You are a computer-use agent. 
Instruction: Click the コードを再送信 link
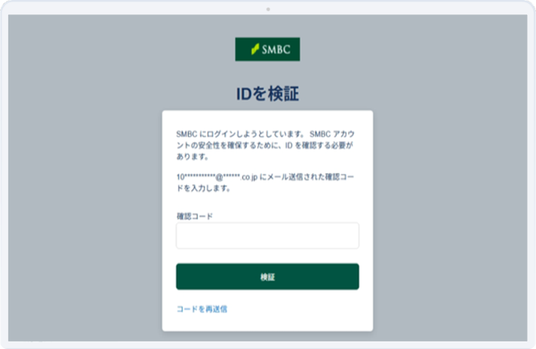[202, 309]
